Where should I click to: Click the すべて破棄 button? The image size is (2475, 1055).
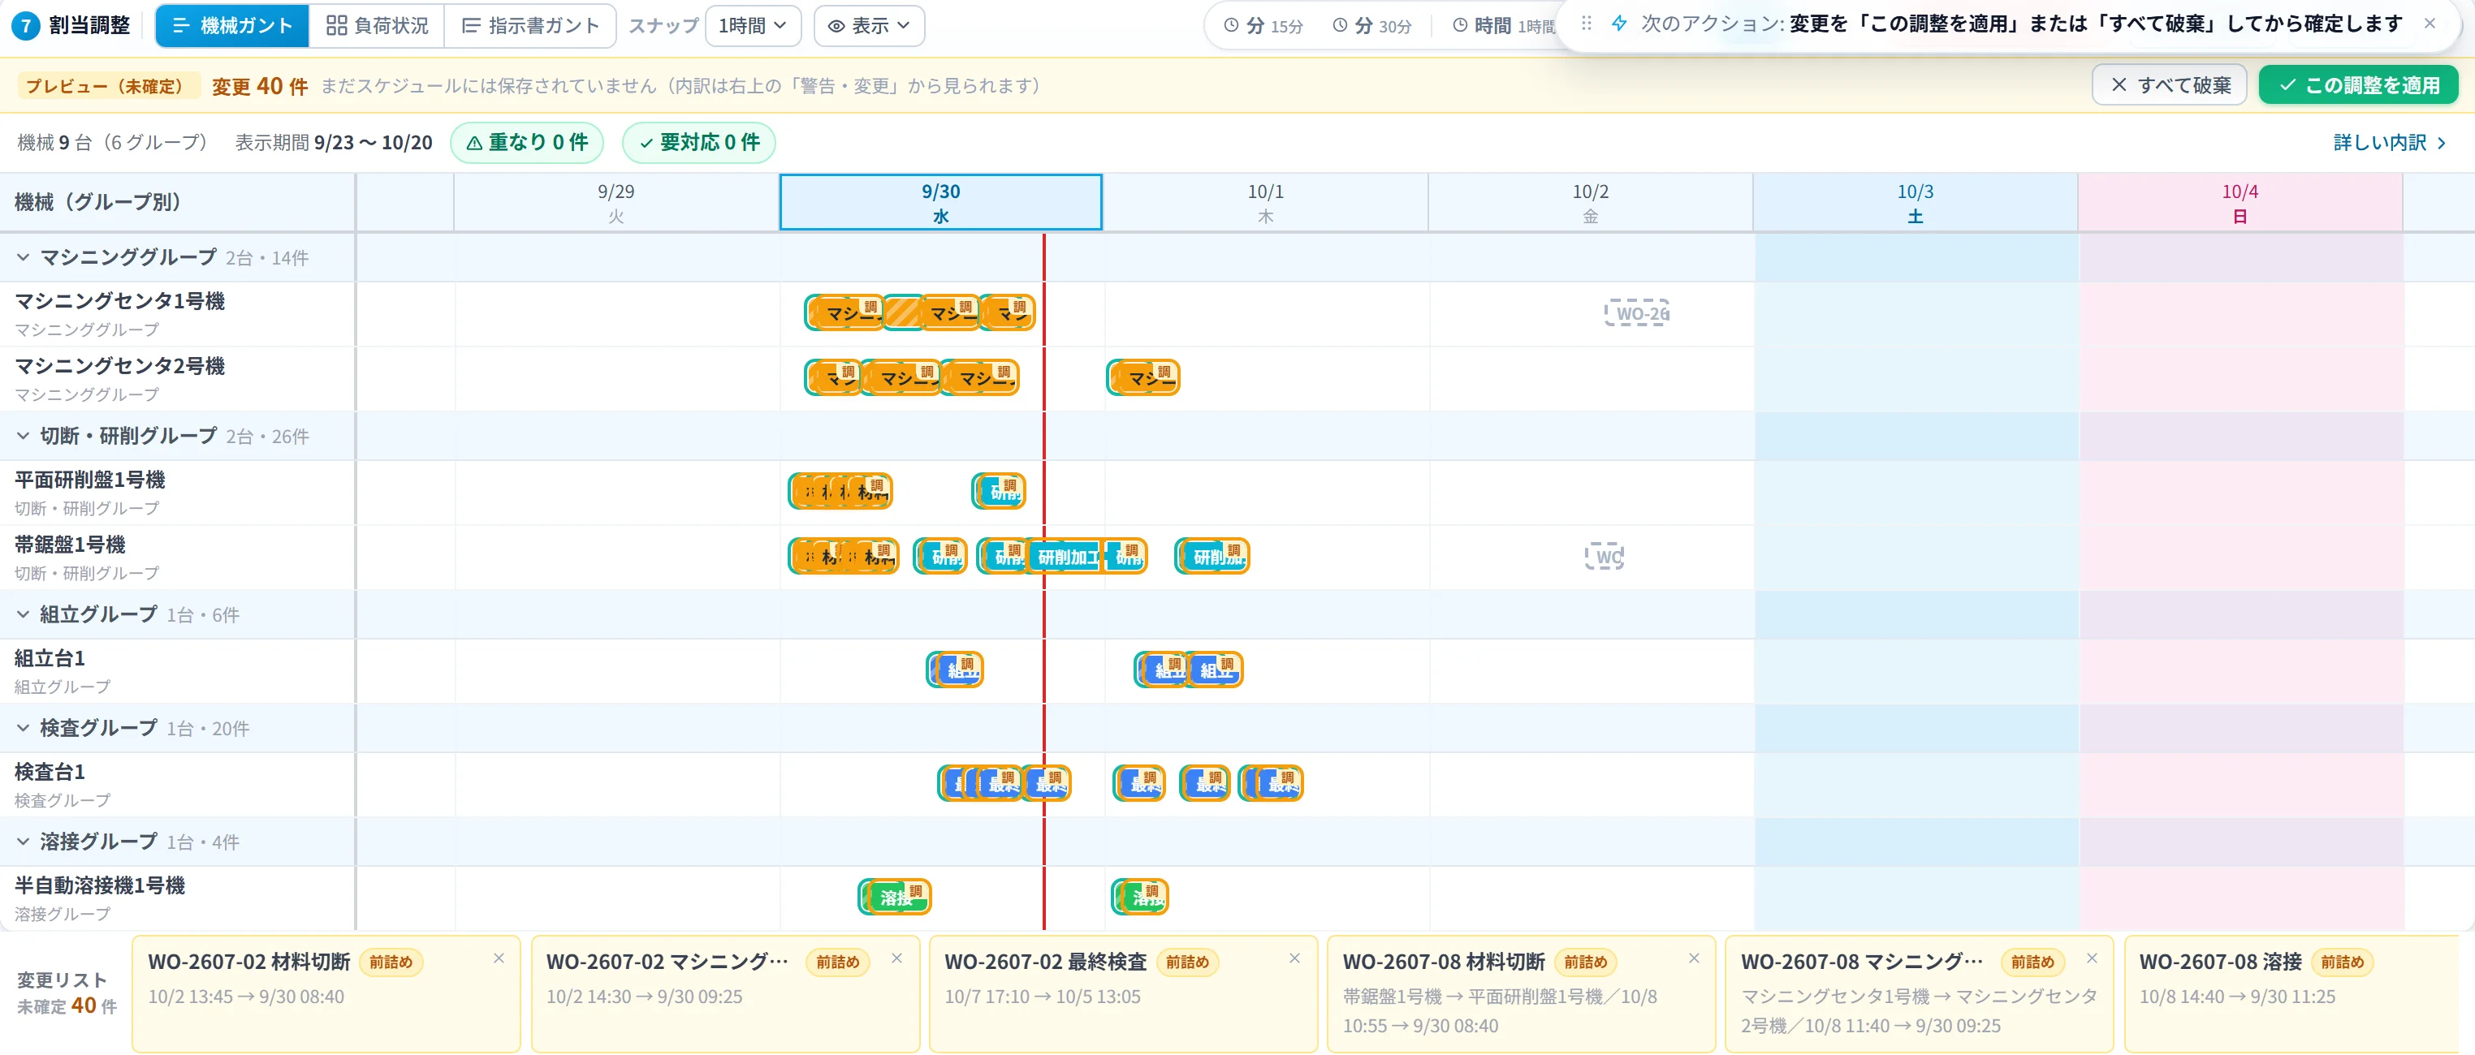click(2169, 85)
